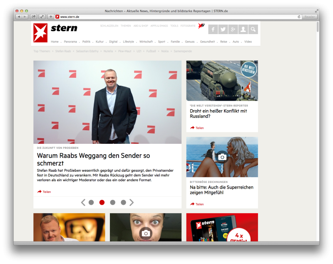The width and height of the screenshot is (333, 264).
Task: Select the fourth carousel dot
Action: click(x=123, y=202)
